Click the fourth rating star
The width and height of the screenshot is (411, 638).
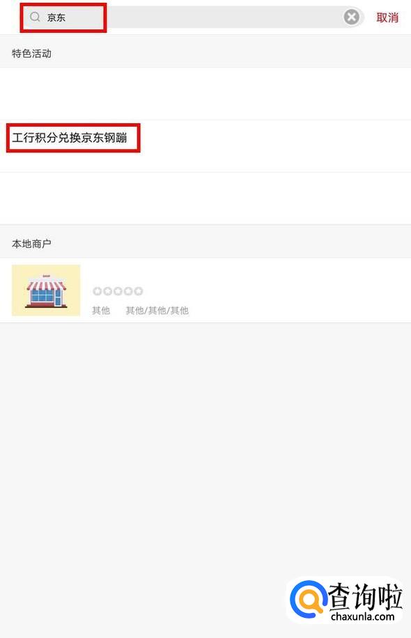coord(128,291)
